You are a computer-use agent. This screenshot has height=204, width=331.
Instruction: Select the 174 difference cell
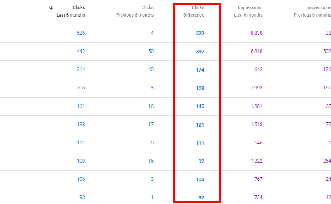[200, 70]
